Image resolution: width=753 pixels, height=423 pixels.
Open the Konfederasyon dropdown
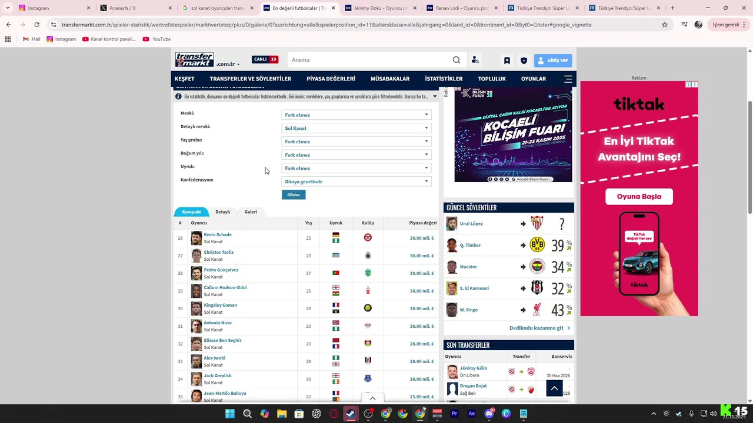(356, 182)
